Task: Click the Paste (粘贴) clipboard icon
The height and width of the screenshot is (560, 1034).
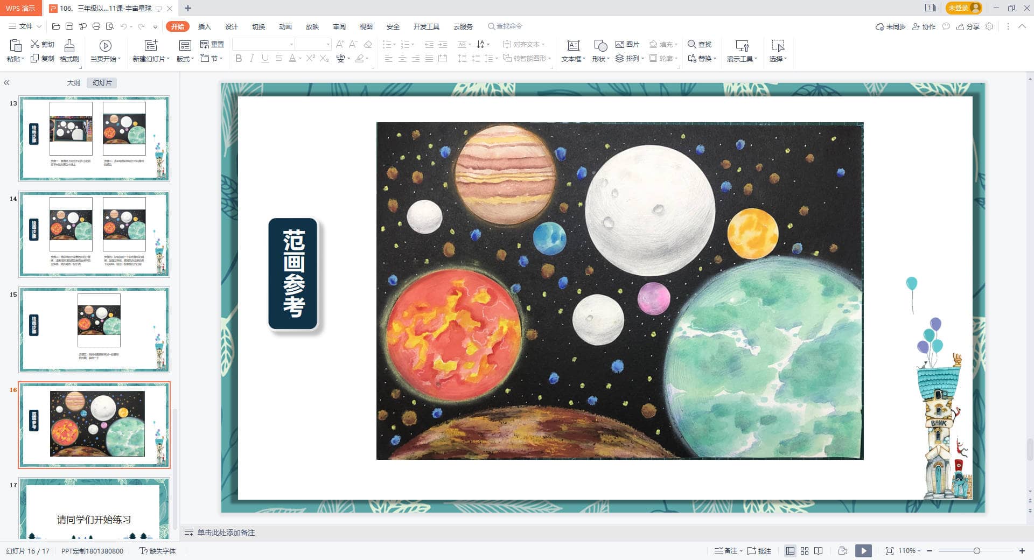Action: tap(16, 46)
